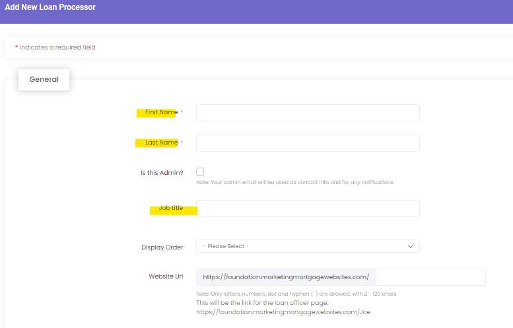
Task: Select the Job title text box
Action: point(308,209)
